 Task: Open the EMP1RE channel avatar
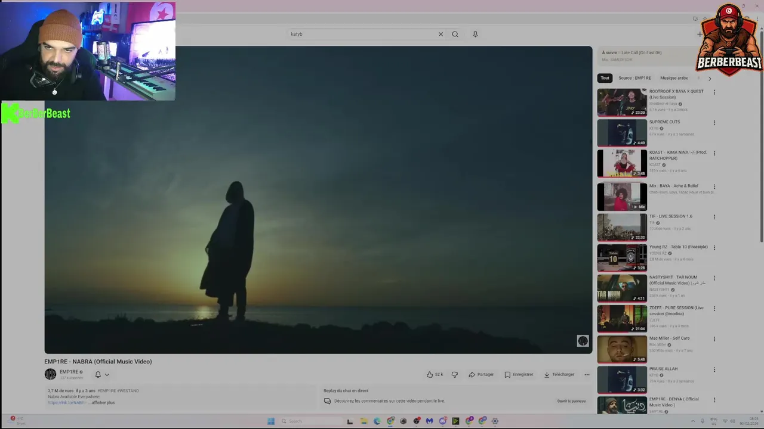[50, 374]
